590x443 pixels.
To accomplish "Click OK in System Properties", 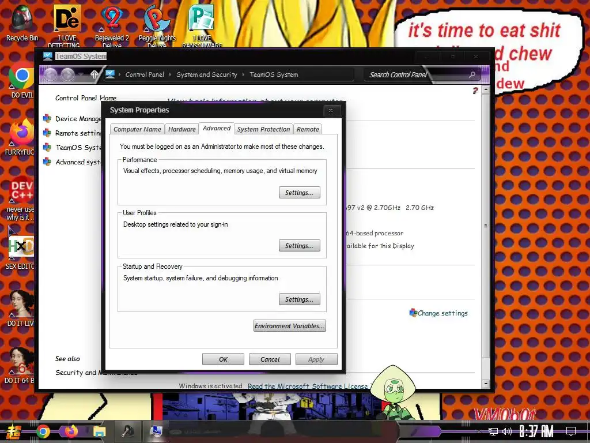I will [223, 359].
